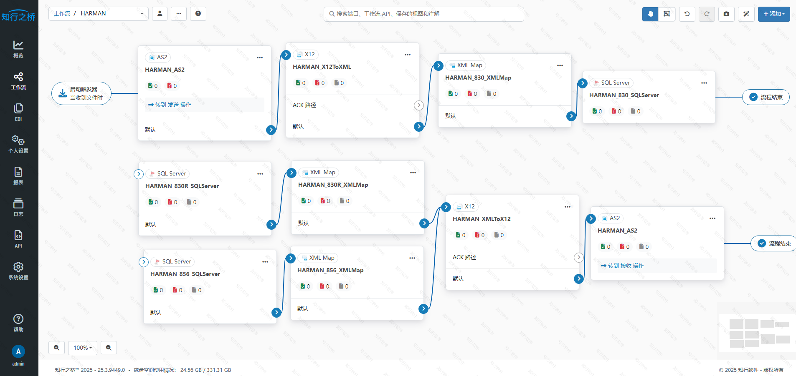
Task: Switch to box selection mode toggle
Action: tap(667, 14)
